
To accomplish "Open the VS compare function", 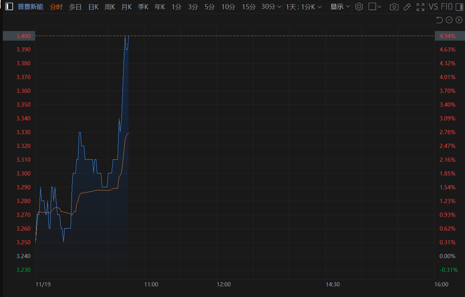I will coord(433,7).
